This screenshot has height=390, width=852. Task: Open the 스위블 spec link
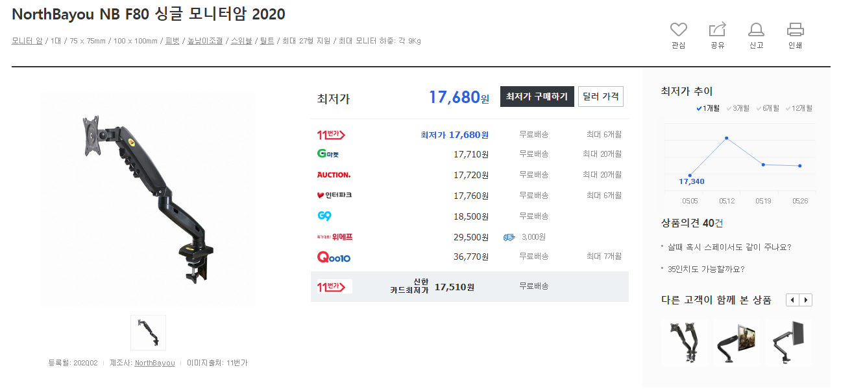click(x=241, y=41)
